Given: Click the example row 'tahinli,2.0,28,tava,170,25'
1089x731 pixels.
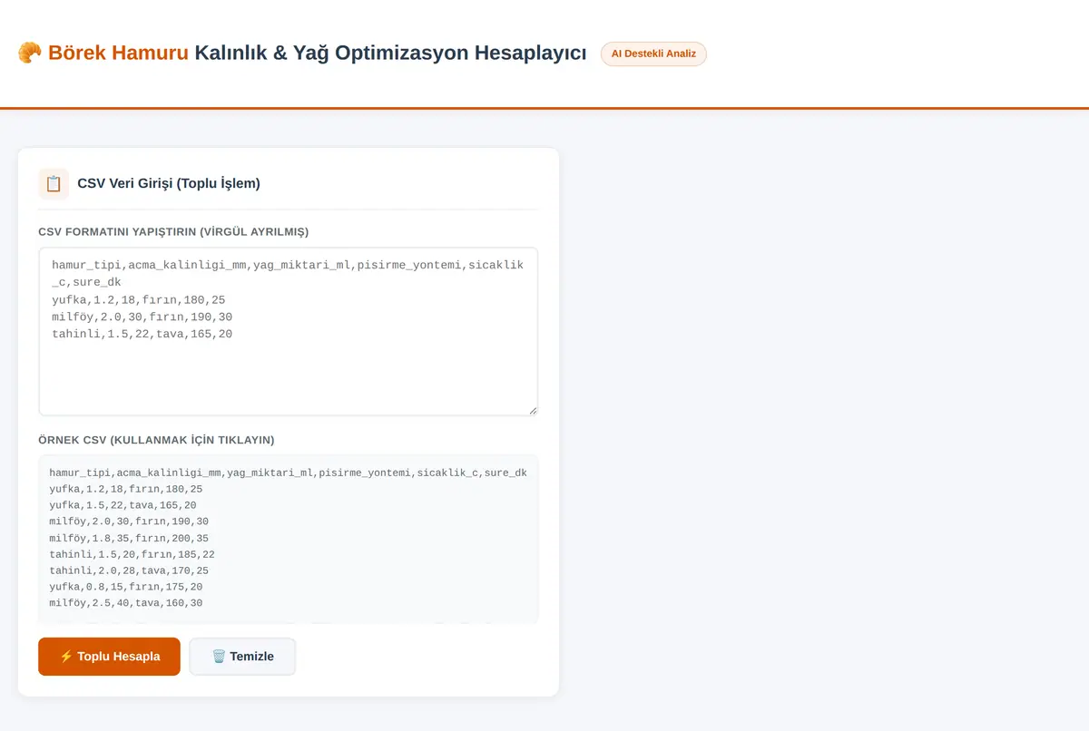Looking at the screenshot, I should [129, 570].
